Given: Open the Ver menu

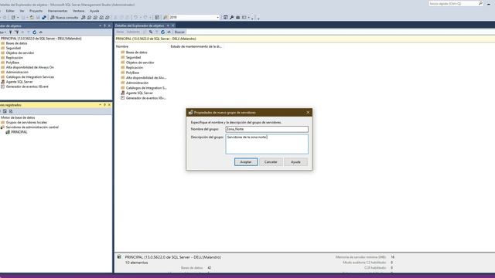Looking at the screenshot, I should coord(22,11).
